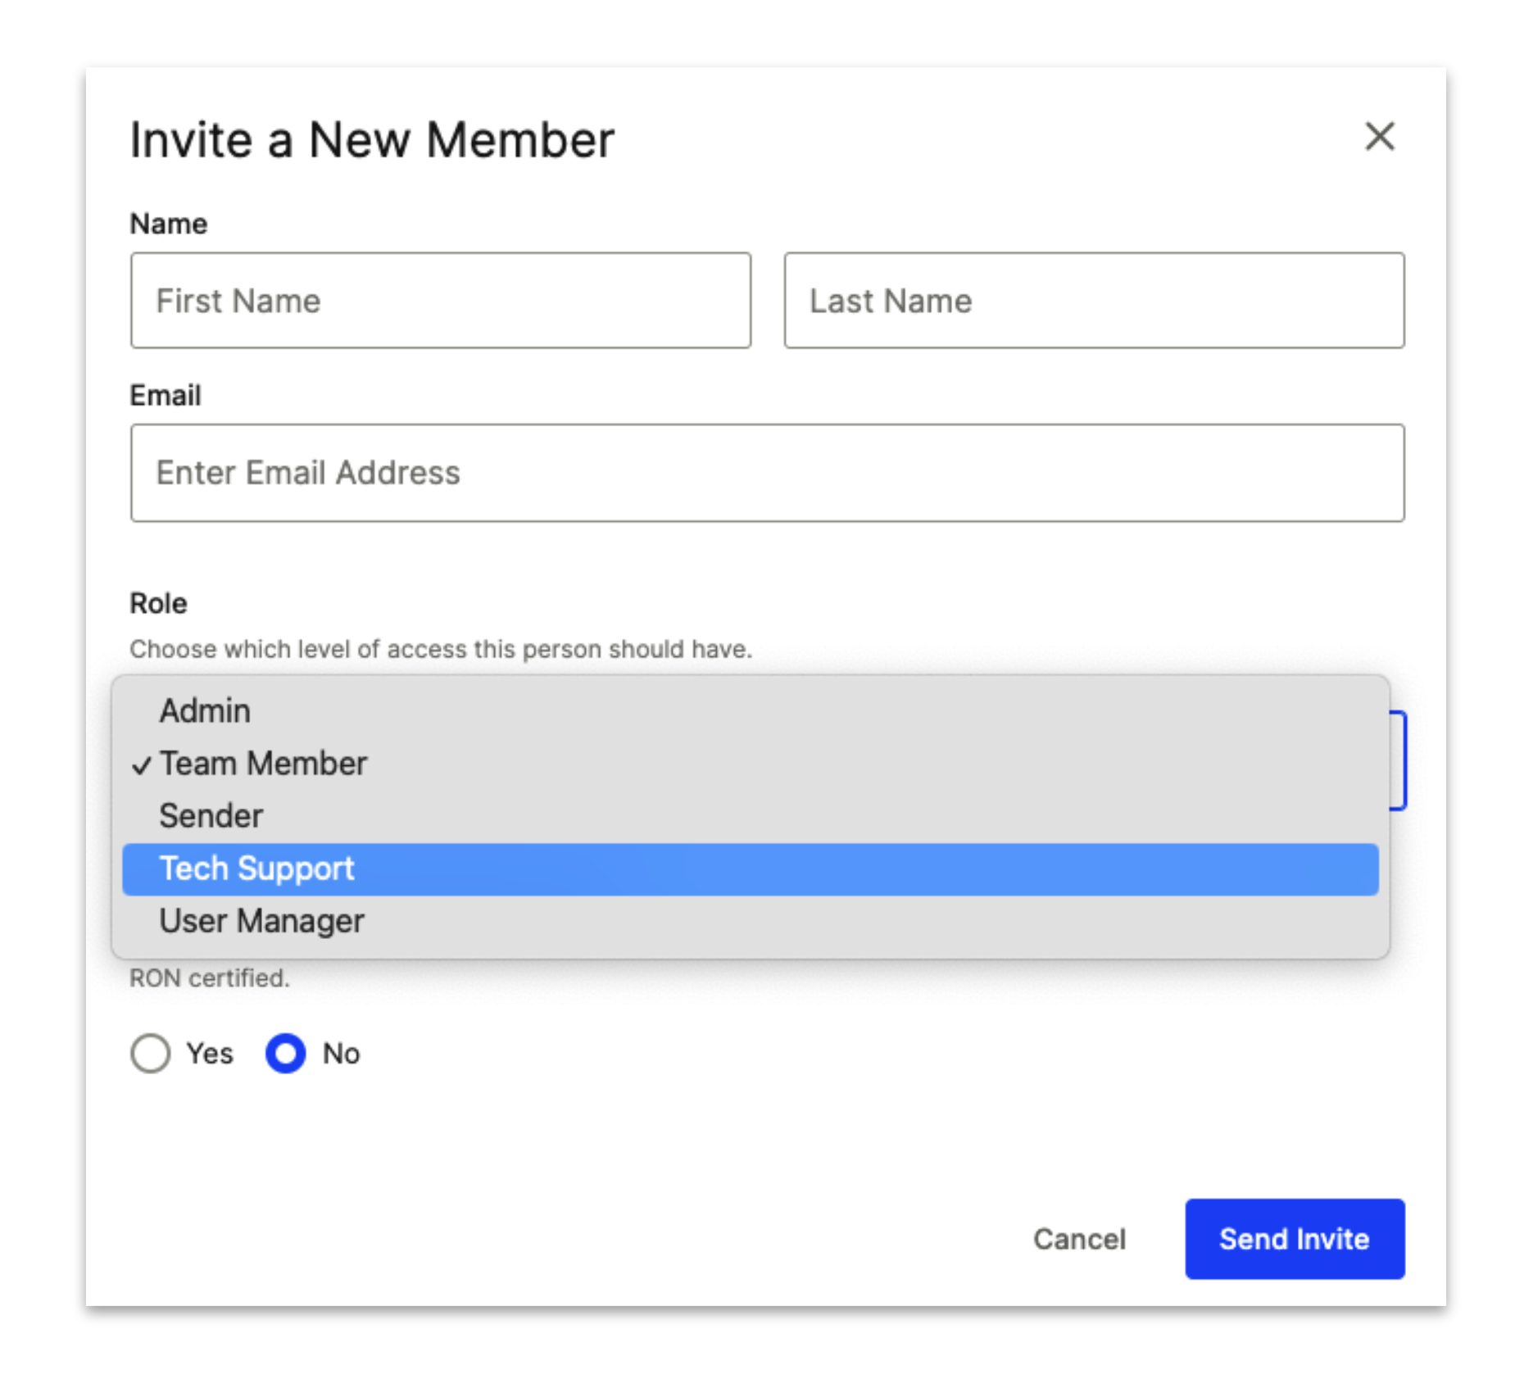Click the Invite a New Member heading
1524x1397 pixels.
(372, 139)
